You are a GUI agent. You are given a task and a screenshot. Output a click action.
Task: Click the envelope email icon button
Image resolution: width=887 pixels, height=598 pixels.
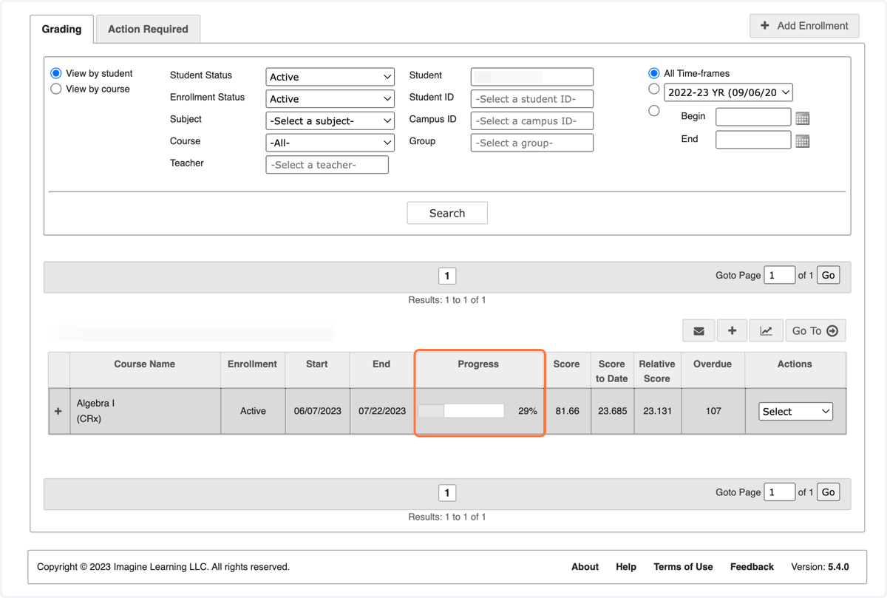(x=699, y=330)
